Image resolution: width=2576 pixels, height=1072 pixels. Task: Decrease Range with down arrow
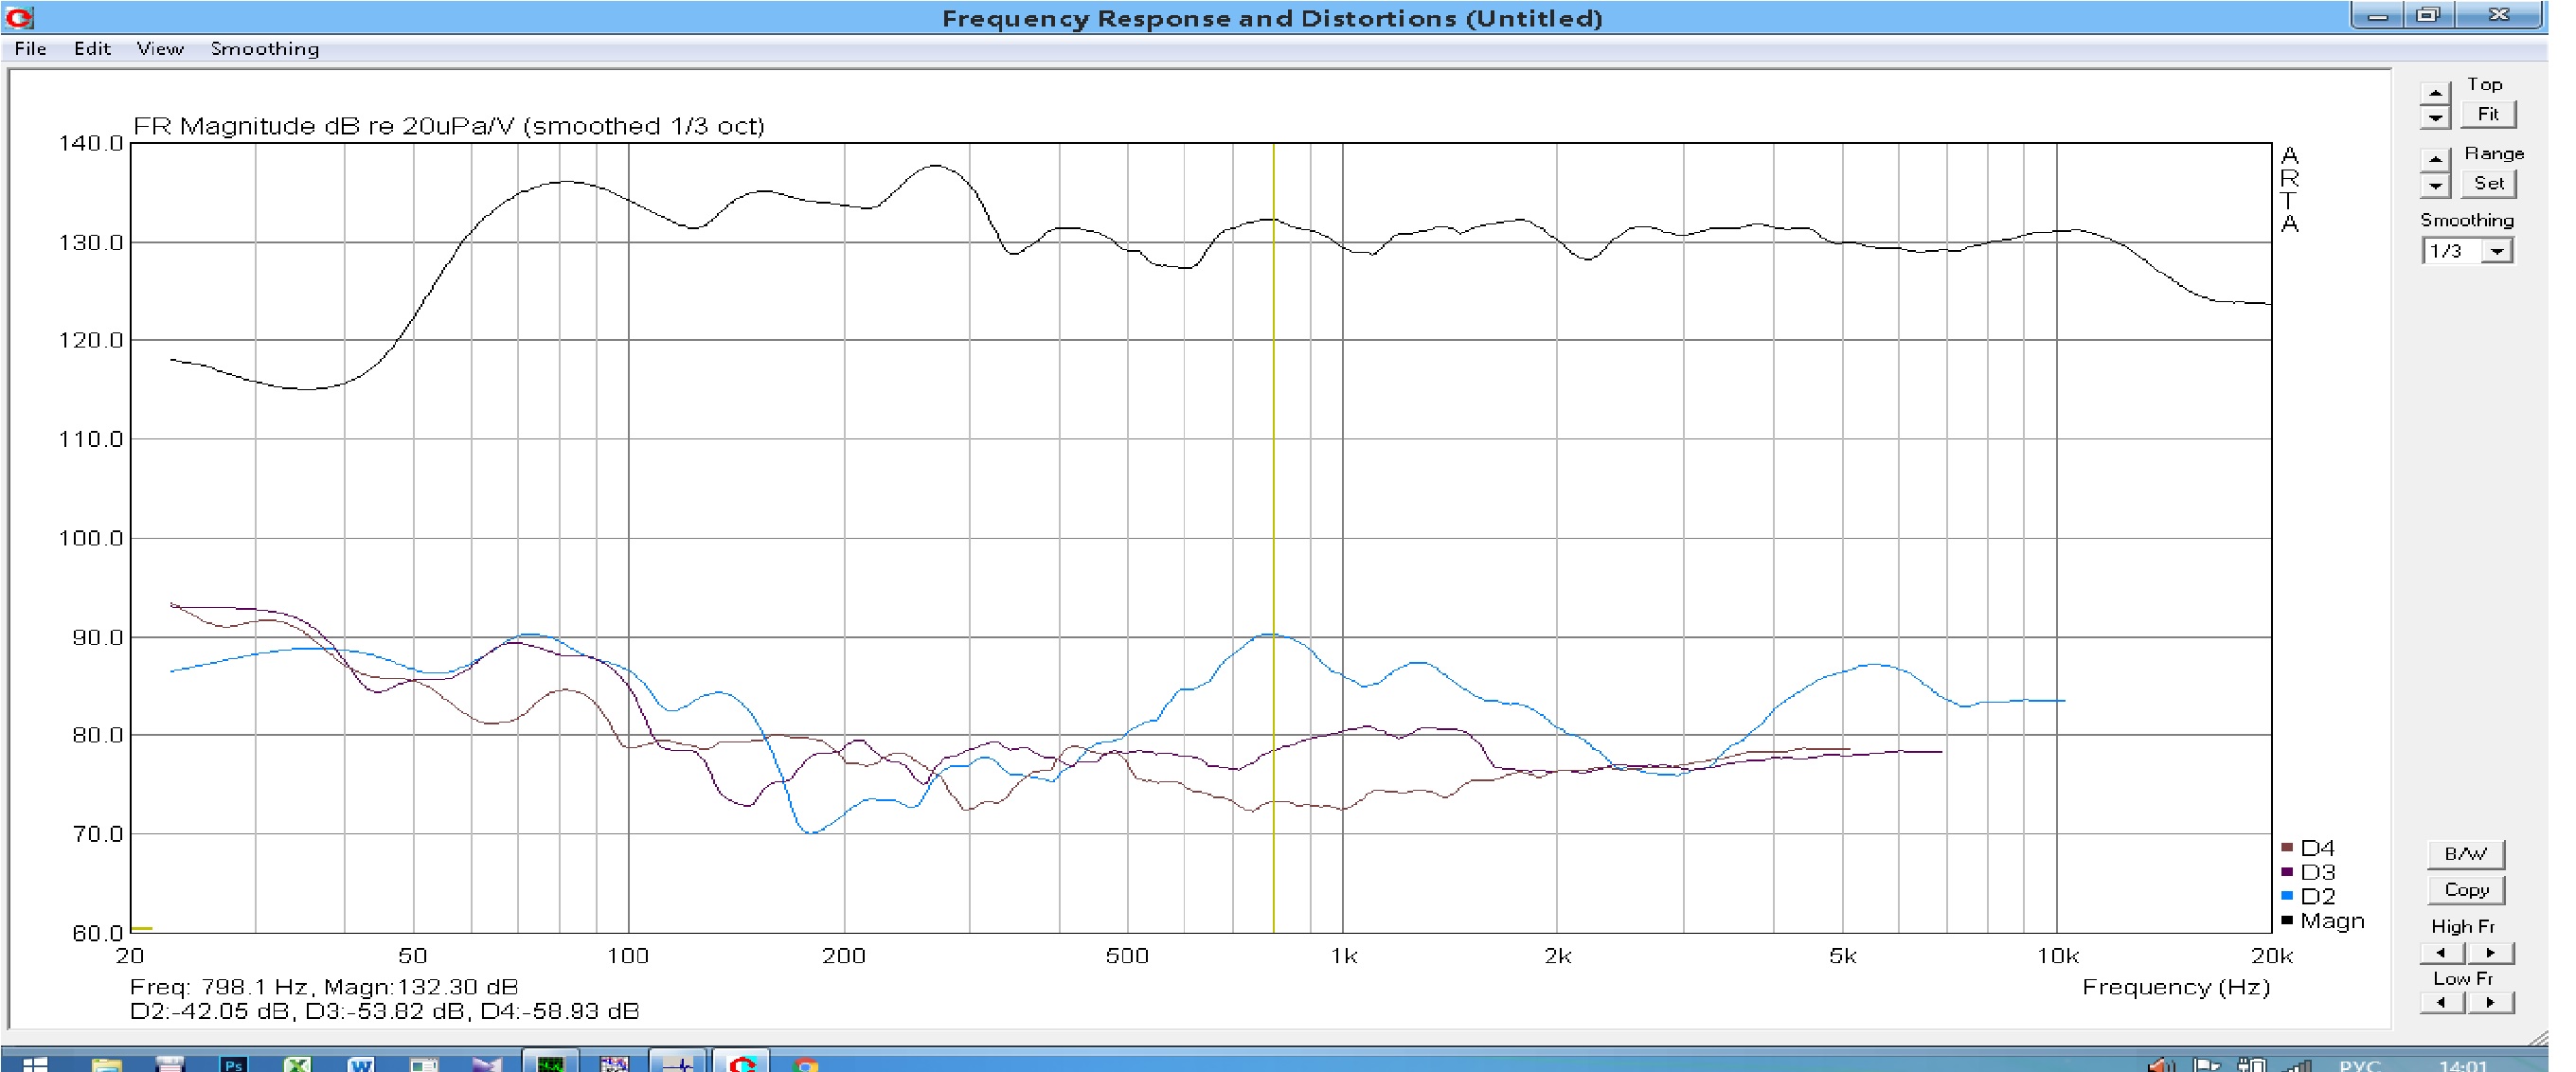click(x=2434, y=185)
